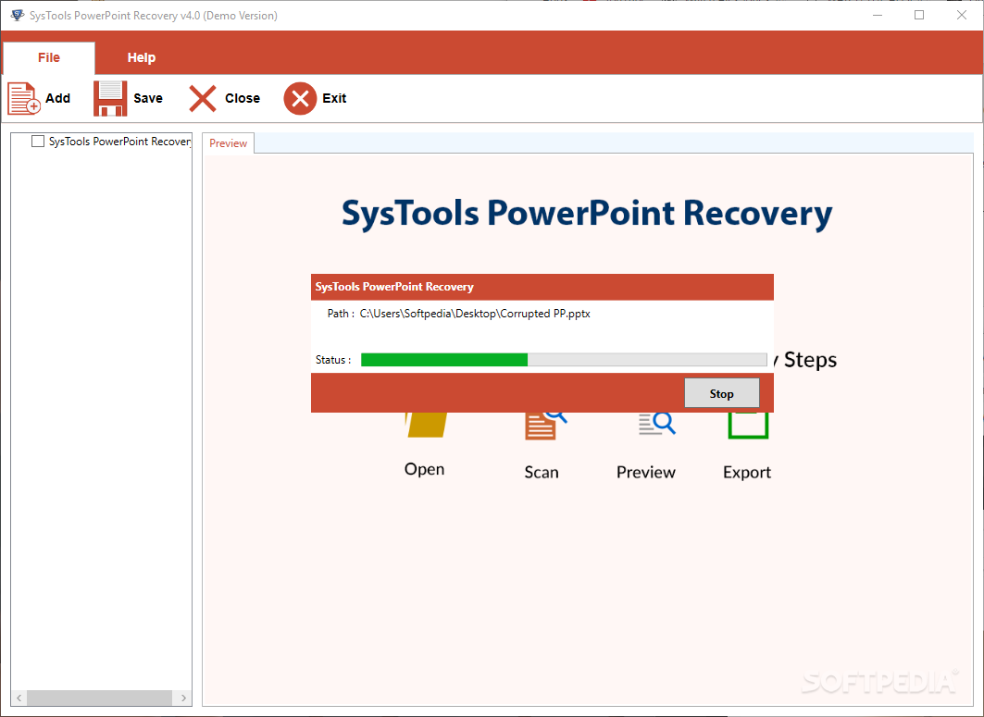The image size is (984, 717).
Task: Click the Save floppy disk icon
Action: pos(110,98)
